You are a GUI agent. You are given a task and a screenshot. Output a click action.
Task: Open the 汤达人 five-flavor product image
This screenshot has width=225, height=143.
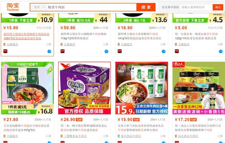pyautogui.click(x=199, y=88)
